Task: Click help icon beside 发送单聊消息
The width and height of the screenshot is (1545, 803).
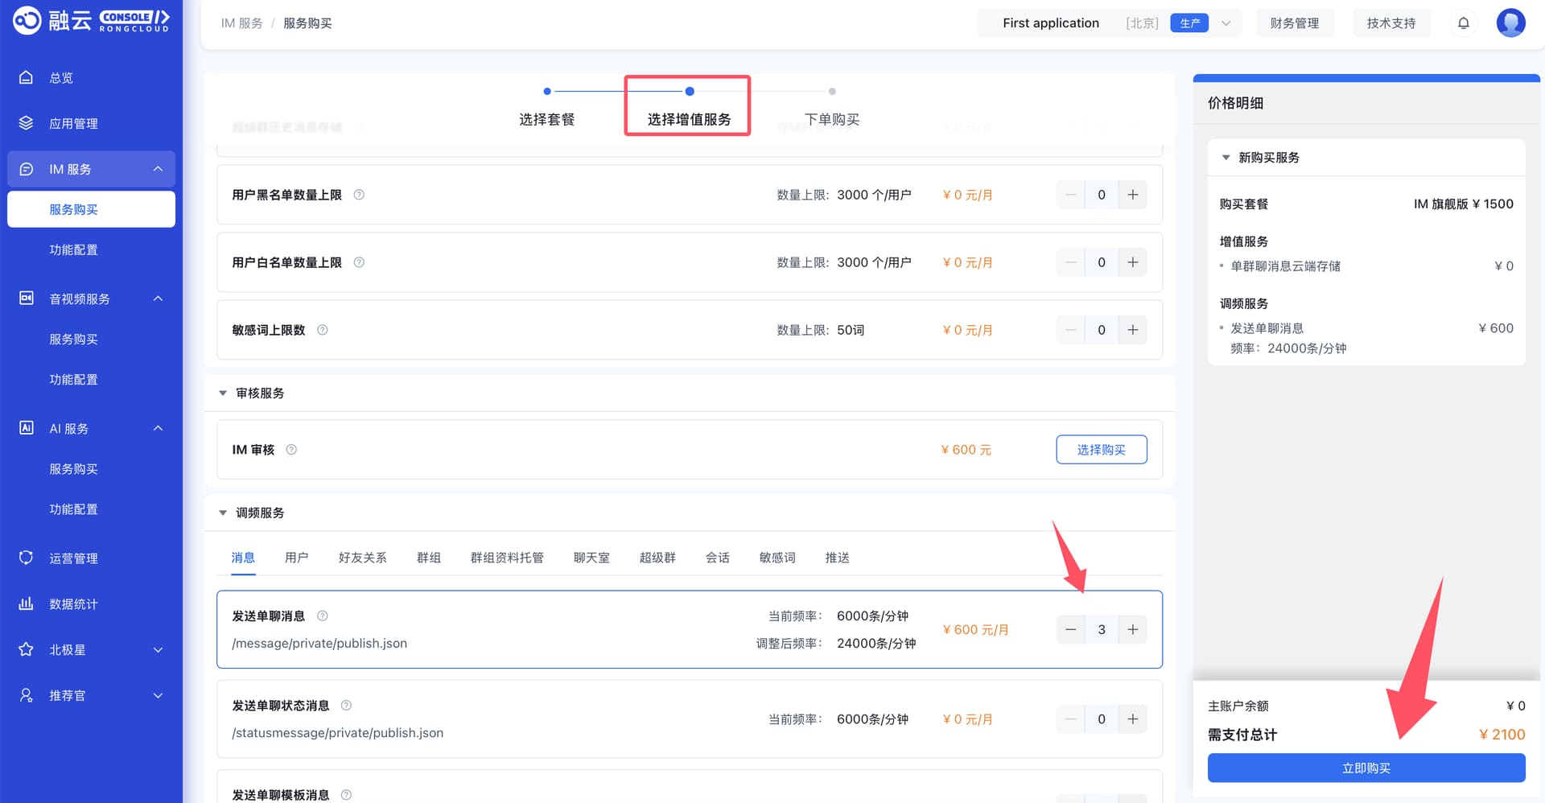Action: pos(323,616)
